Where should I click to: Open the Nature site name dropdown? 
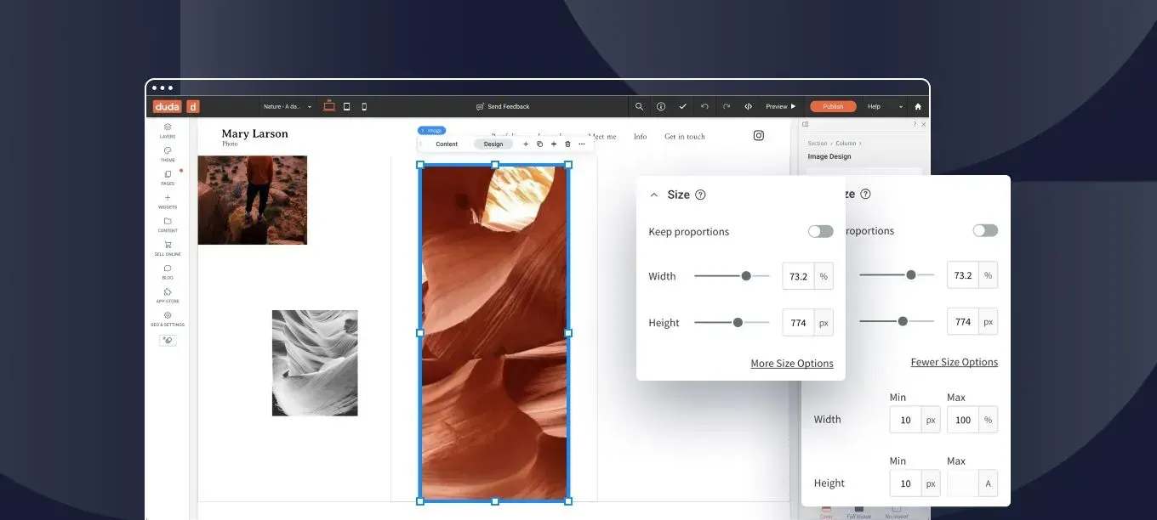(288, 106)
